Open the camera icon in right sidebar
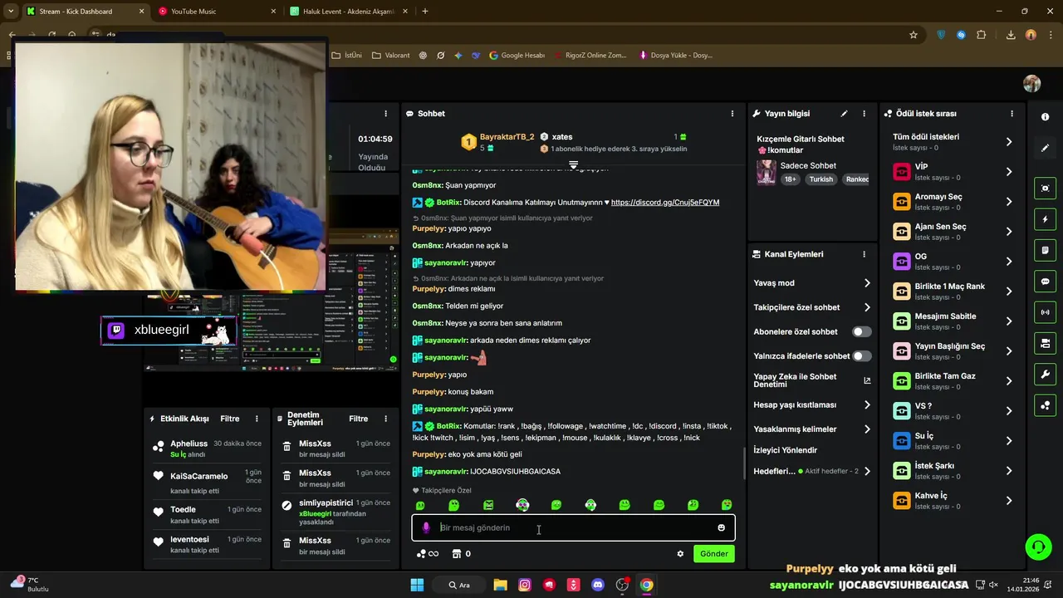This screenshot has height=598, width=1063. (1045, 343)
